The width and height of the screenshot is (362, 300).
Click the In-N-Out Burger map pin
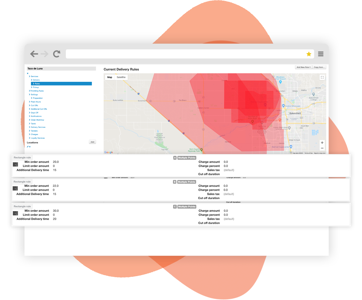coord(280,120)
